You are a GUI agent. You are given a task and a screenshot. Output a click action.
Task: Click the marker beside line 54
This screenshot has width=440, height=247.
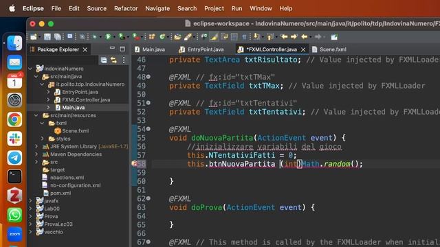(148, 129)
